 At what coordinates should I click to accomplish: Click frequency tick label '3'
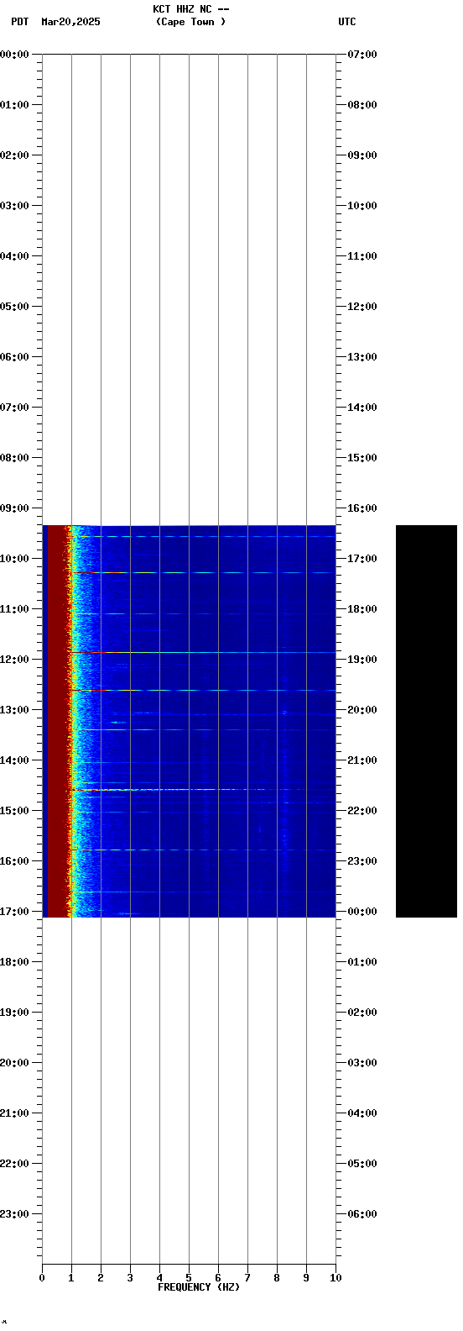pos(130,1278)
